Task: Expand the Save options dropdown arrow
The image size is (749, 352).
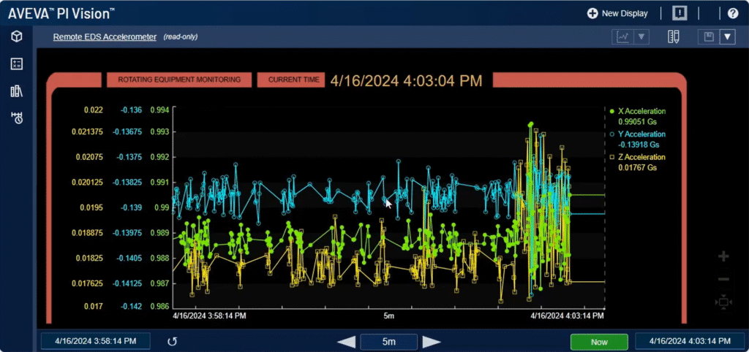Action: pyautogui.click(x=727, y=37)
